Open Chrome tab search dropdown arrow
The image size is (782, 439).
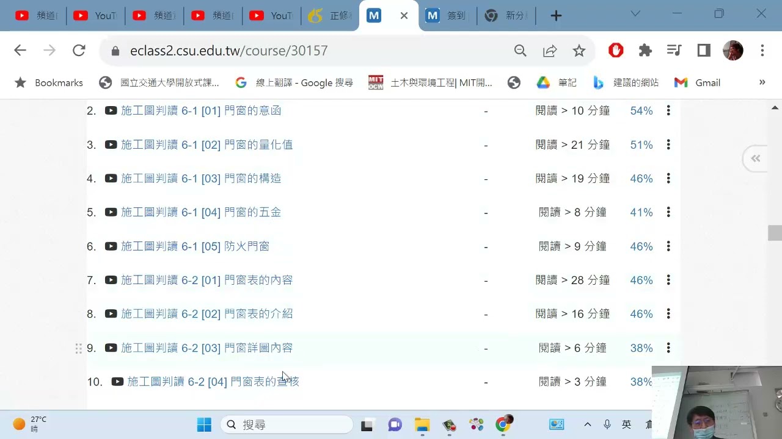tap(635, 13)
